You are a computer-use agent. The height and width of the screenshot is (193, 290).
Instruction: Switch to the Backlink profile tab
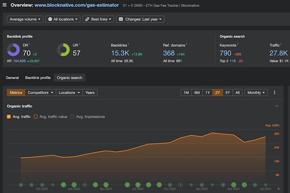[x=38, y=78]
